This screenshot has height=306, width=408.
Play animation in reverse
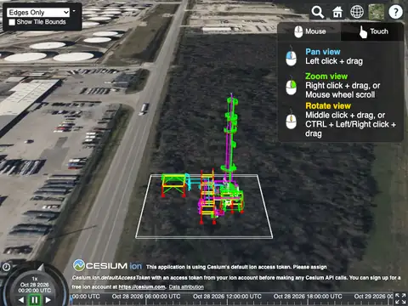click(21, 300)
